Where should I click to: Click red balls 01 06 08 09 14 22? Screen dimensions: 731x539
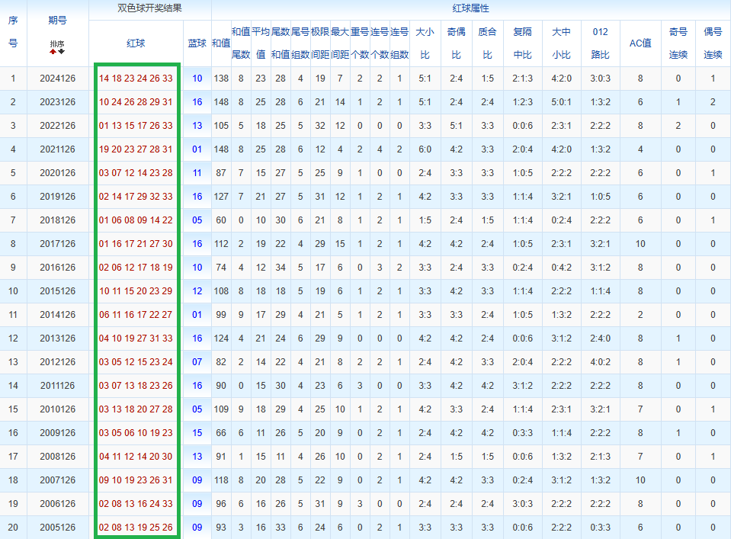(x=136, y=220)
